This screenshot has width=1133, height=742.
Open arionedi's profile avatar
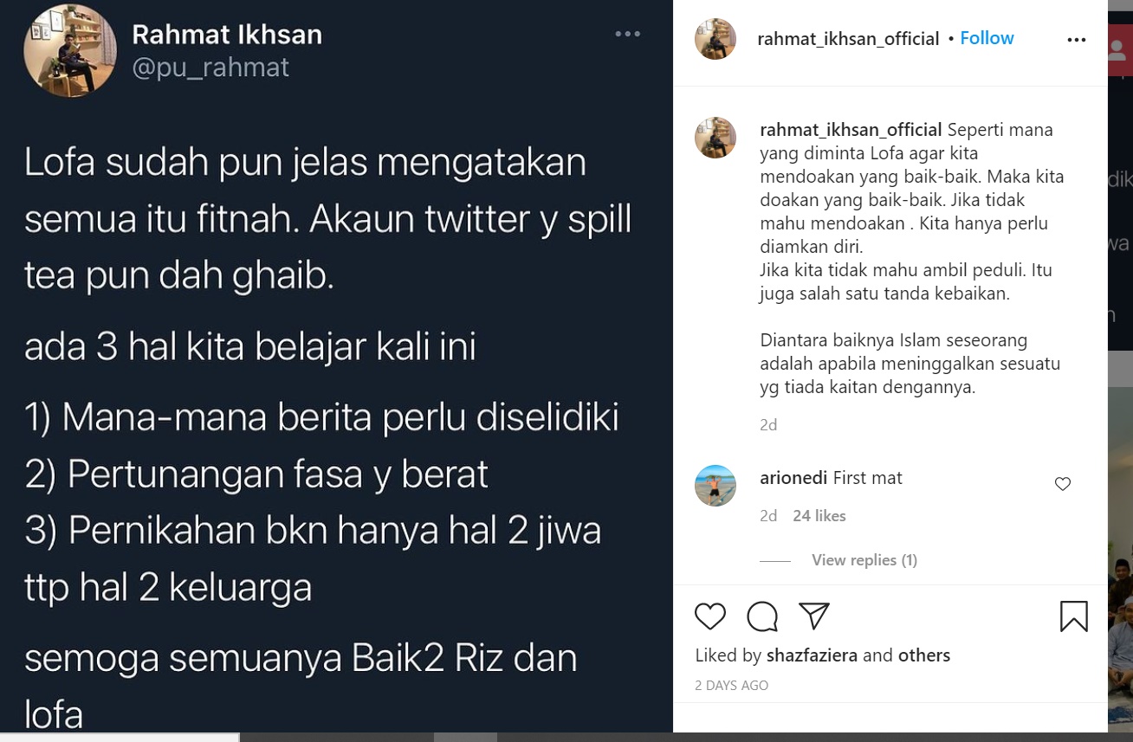715,486
